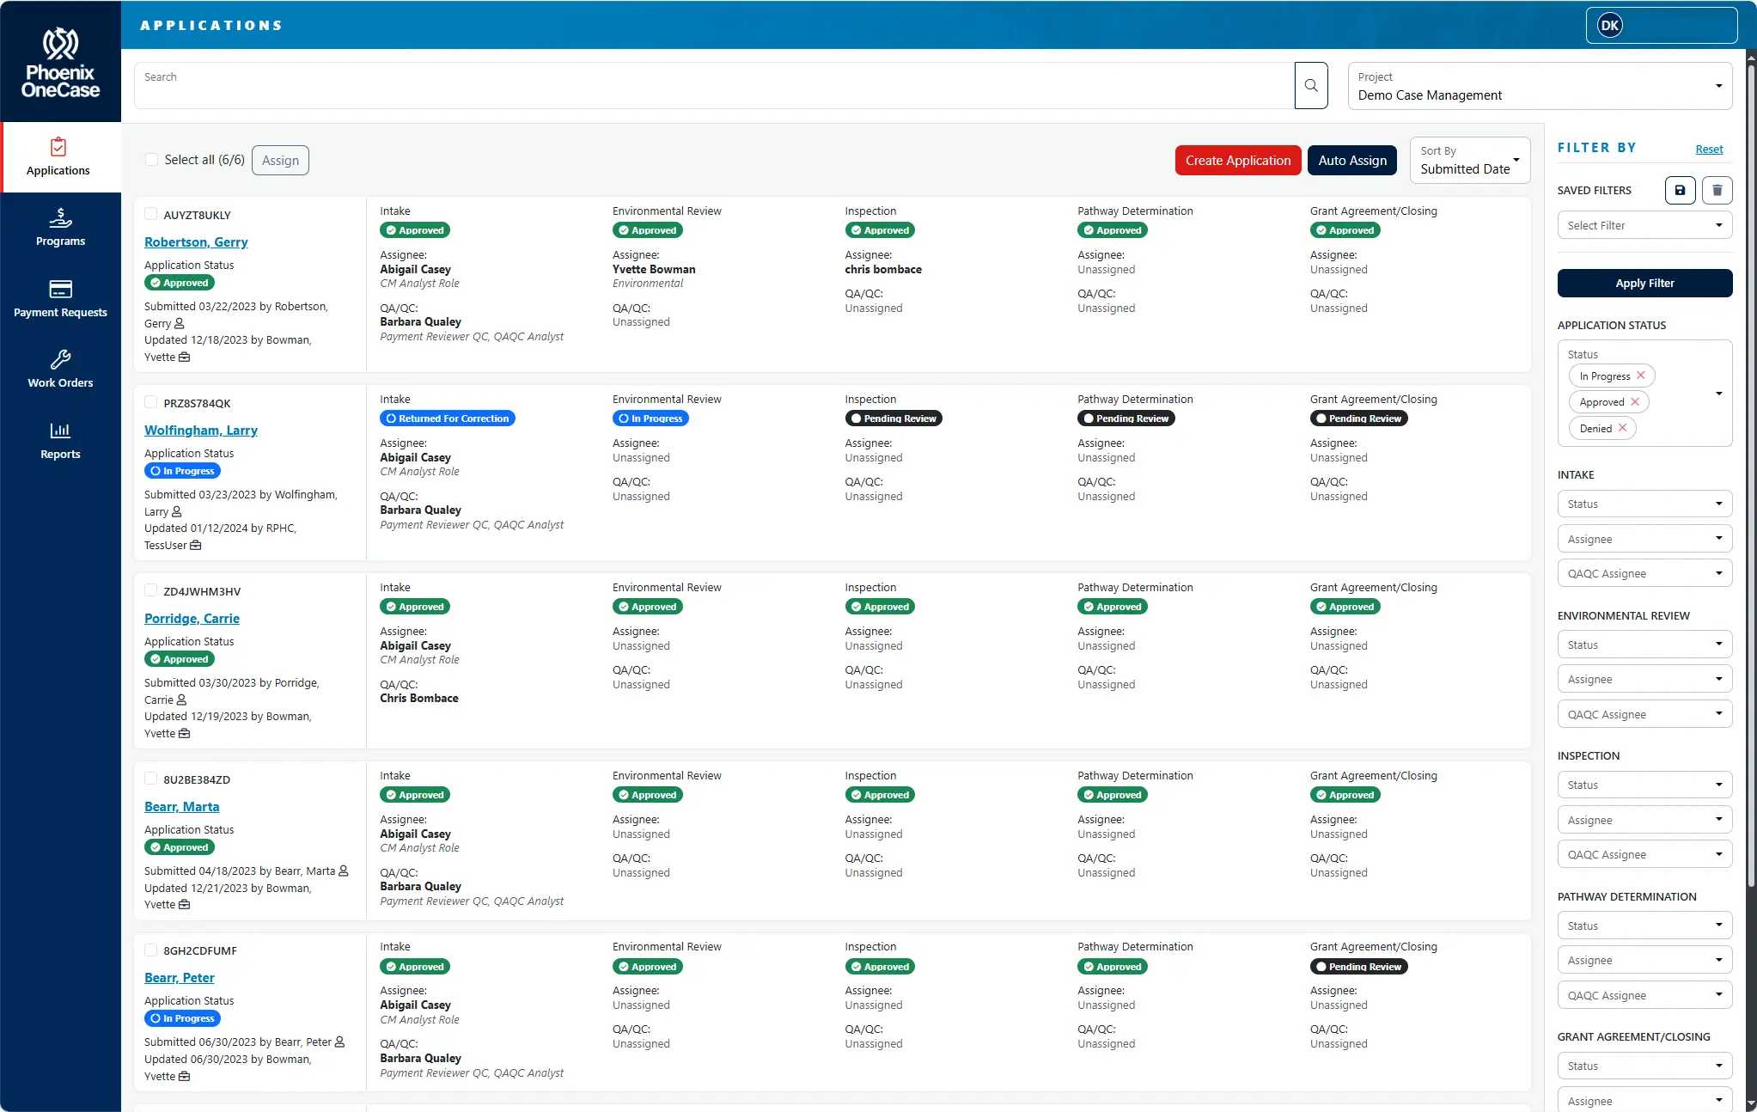Screen dimensions: 1757x1112
Task: Select the AUYZT8UKLY application checkbox
Action: click(x=151, y=214)
